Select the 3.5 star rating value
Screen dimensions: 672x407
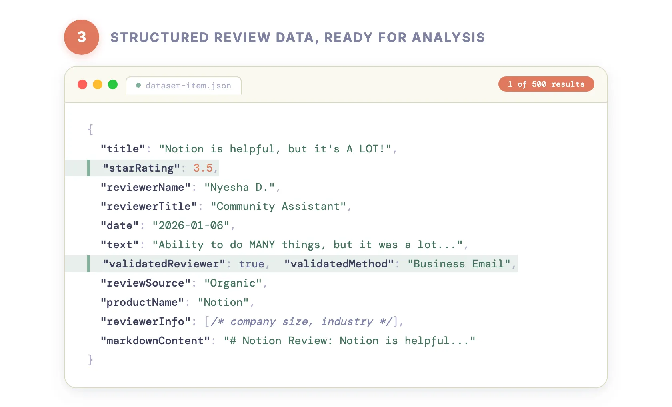[x=203, y=168]
